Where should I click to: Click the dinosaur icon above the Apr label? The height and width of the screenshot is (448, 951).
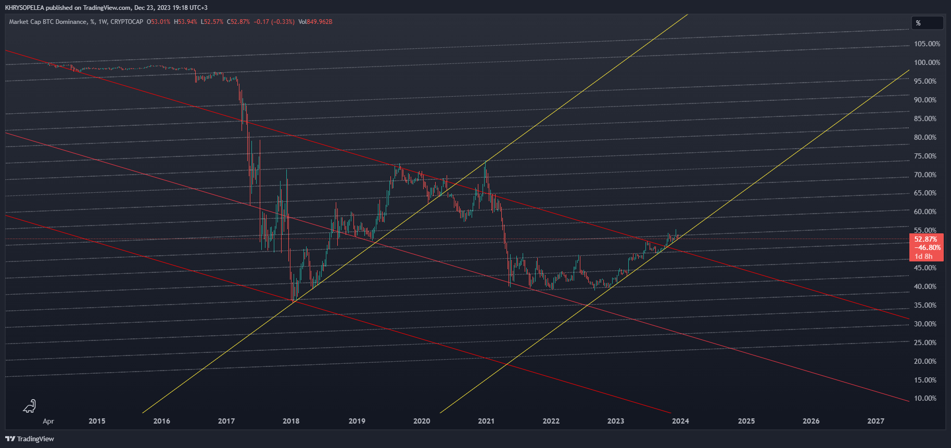click(30, 406)
